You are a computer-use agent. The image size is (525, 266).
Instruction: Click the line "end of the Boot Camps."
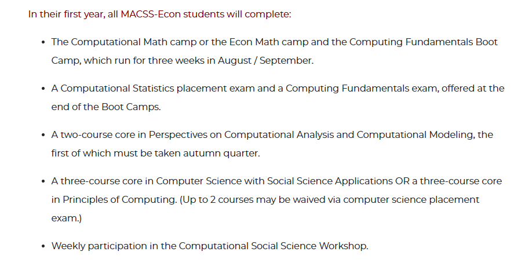coord(106,107)
